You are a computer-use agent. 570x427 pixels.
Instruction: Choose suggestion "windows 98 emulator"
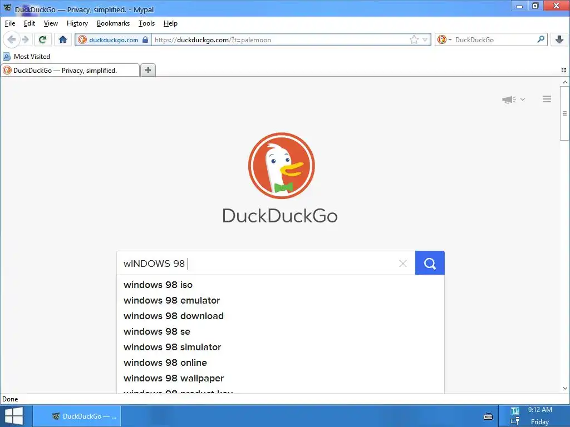point(281,300)
